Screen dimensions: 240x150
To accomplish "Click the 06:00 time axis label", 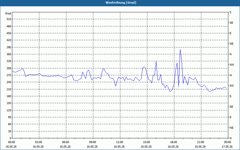I will tap(66, 142).
